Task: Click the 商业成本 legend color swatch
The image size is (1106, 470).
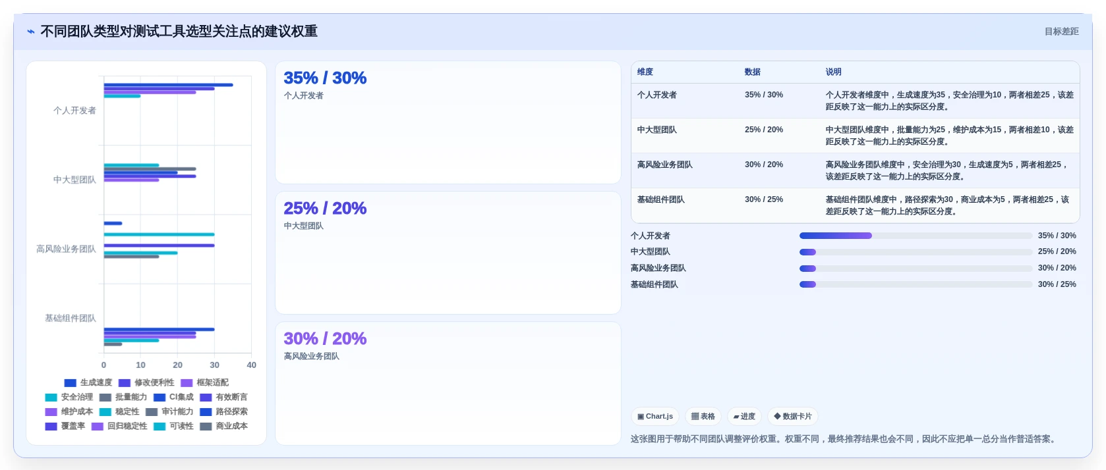Action: click(206, 426)
